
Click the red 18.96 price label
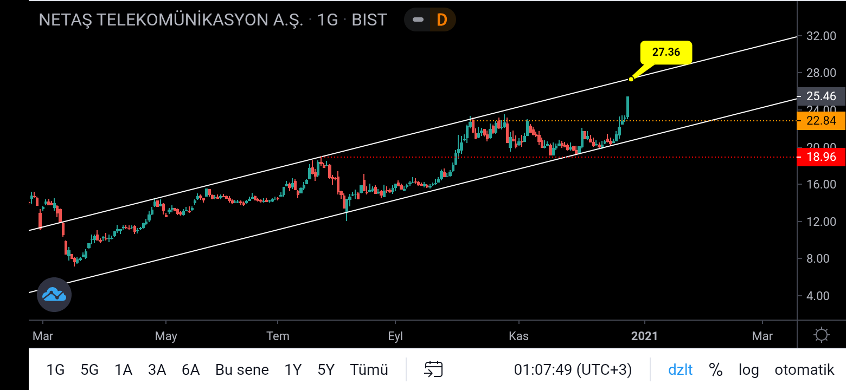coord(822,157)
